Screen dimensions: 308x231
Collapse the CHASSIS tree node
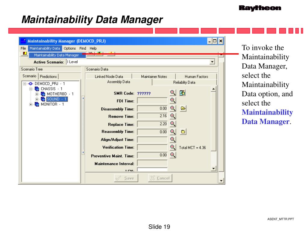(x=31, y=89)
